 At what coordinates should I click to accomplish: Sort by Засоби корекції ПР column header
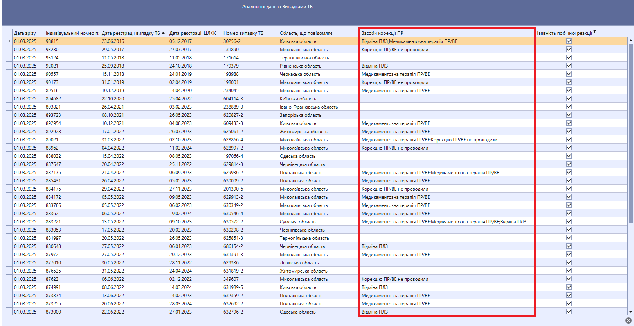[x=447, y=33]
